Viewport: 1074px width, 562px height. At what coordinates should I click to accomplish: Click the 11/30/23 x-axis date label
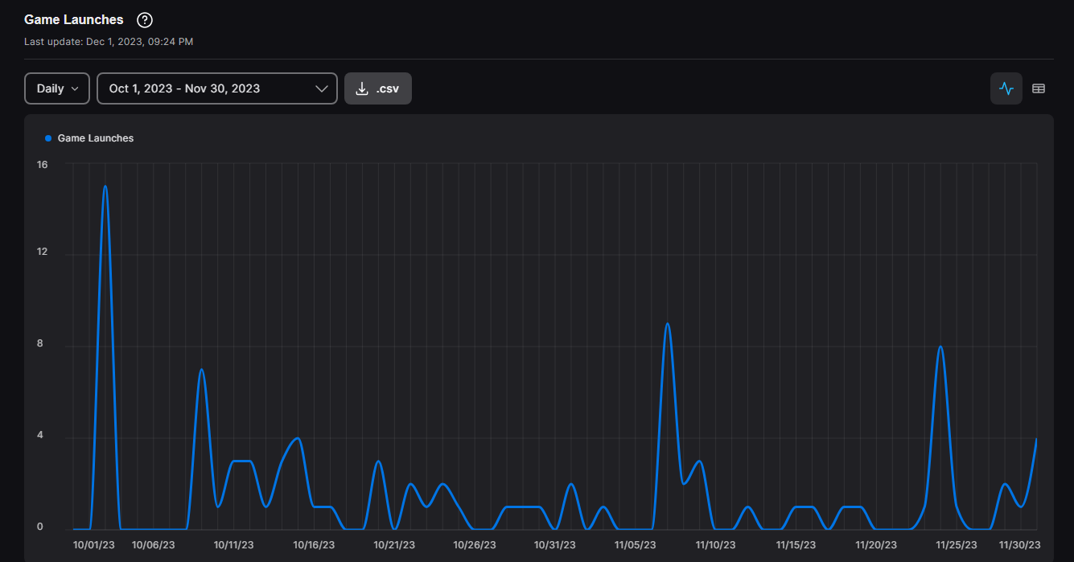pos(1020,545)
